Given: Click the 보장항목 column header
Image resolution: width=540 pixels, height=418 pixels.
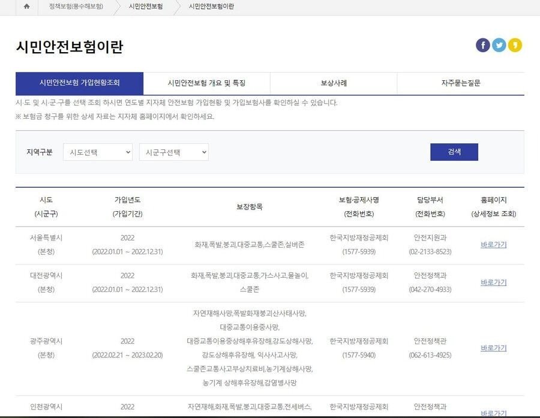Looking at the screenshot, I should 250,207.
